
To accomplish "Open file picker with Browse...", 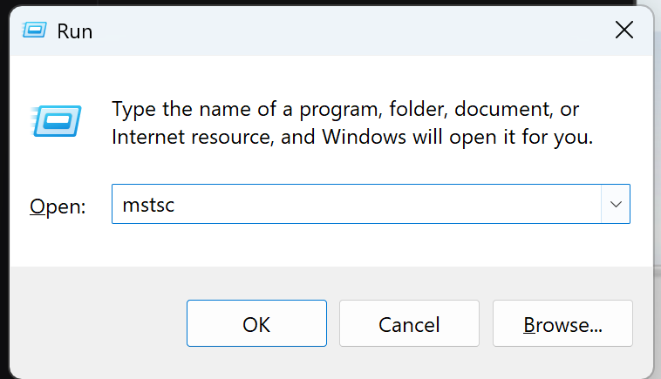I will click(x=562, y=323).
